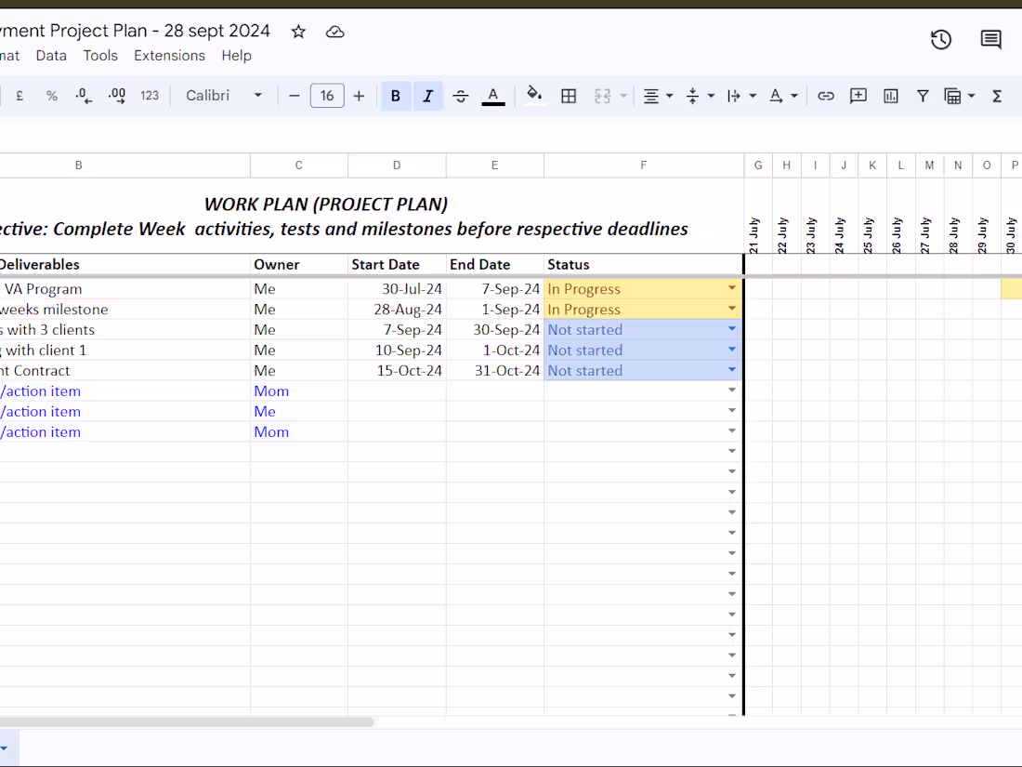
Task: Insert a link from the toolbar
Action: click(x=825, y=95)
